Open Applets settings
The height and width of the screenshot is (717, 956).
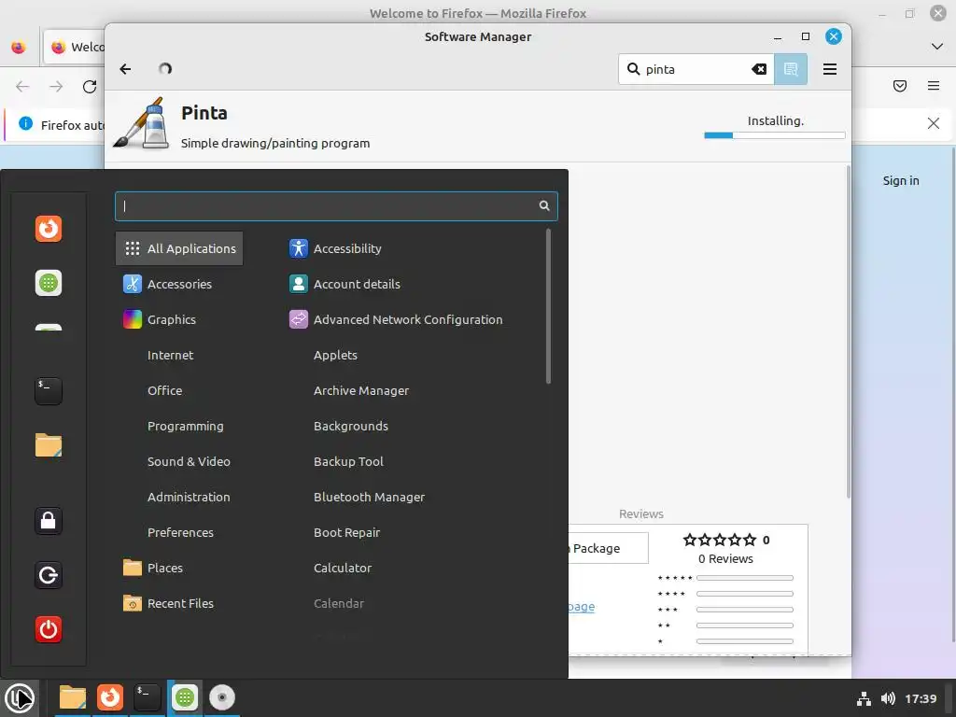point(412,355)
